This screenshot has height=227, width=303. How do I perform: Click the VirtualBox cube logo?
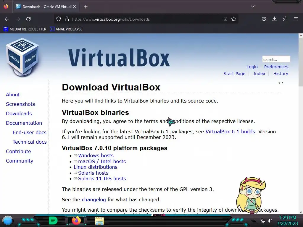[x=22, y=57]
